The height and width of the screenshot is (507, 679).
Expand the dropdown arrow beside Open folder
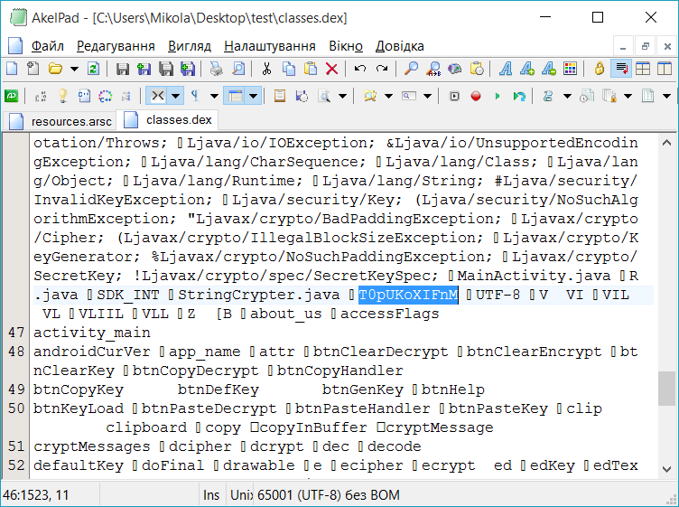point(74,69)
